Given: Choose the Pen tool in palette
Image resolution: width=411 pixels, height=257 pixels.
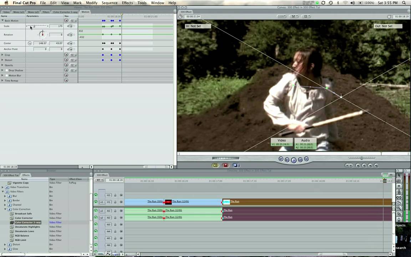Looking at the screenshot, I should 399,219.
